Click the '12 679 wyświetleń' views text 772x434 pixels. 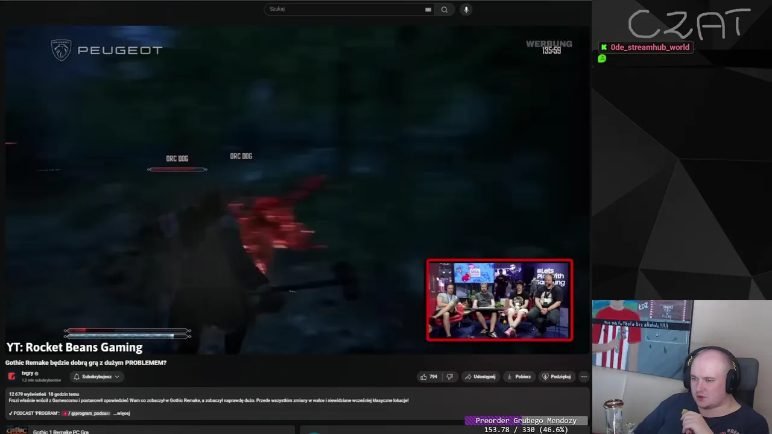(x=28, y=394)
